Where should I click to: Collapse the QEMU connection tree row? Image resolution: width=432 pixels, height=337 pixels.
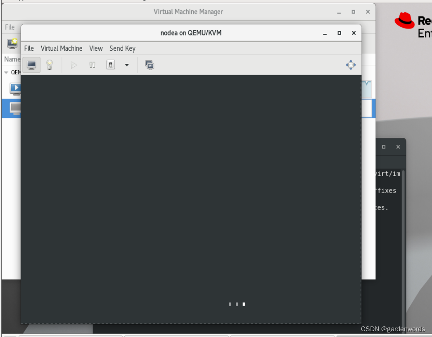[x=6, y=72]
